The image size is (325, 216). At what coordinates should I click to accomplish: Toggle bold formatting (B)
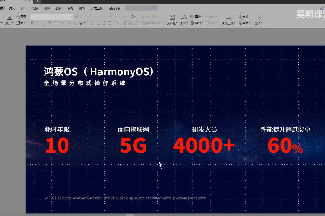pos(33,23)
